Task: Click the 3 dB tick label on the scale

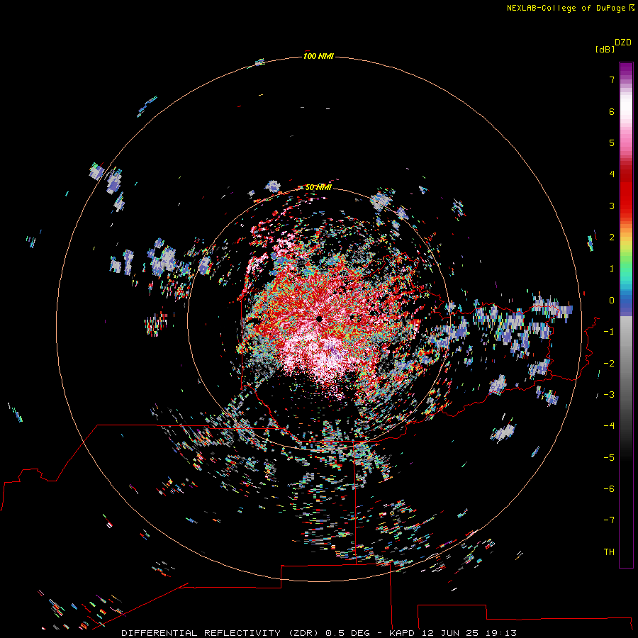Action: [x=612, y=206]
